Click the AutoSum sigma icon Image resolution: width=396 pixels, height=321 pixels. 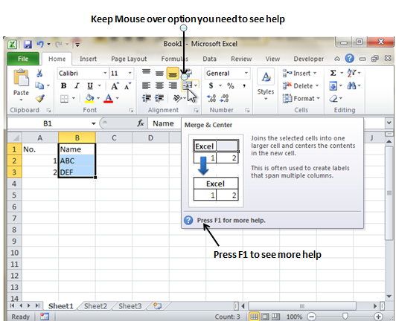pos(333,73)
